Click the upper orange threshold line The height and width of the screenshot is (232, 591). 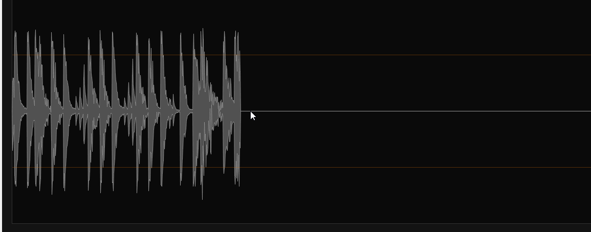tap(301, 55)
